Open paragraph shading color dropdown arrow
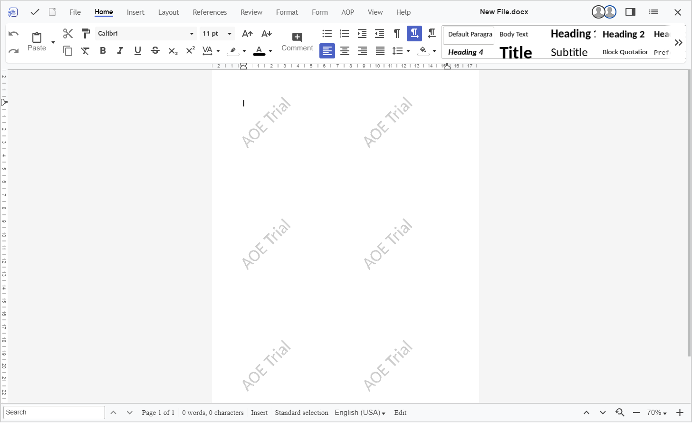The image size is (692, 423). click(434, 51)
